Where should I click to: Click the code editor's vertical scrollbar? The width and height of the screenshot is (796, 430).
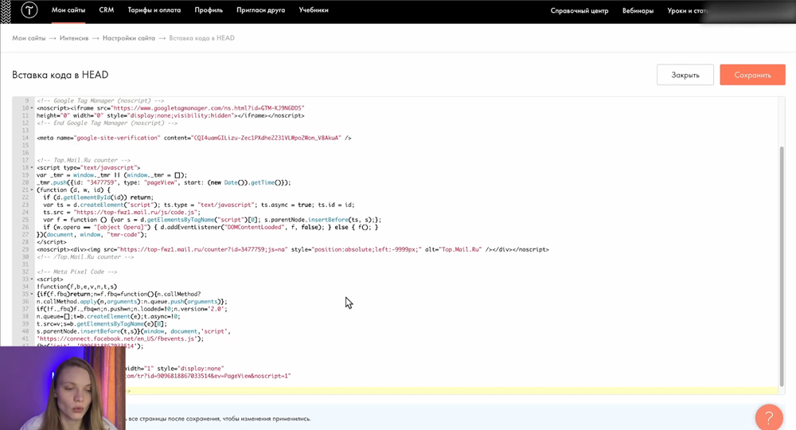[781, 263]
